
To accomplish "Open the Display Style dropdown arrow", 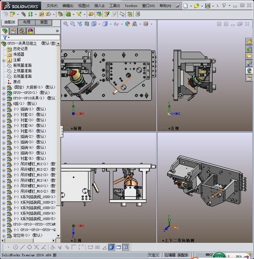I will (x=111, y=24).
